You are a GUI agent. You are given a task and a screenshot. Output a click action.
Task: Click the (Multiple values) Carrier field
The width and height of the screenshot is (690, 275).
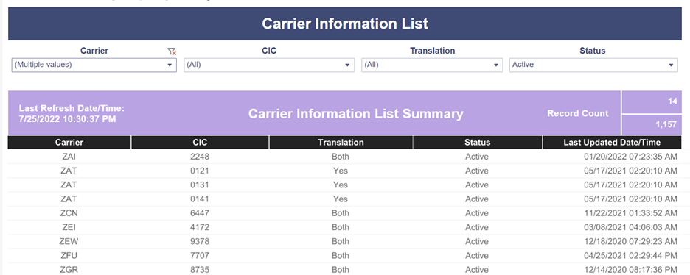click(94, 65)
